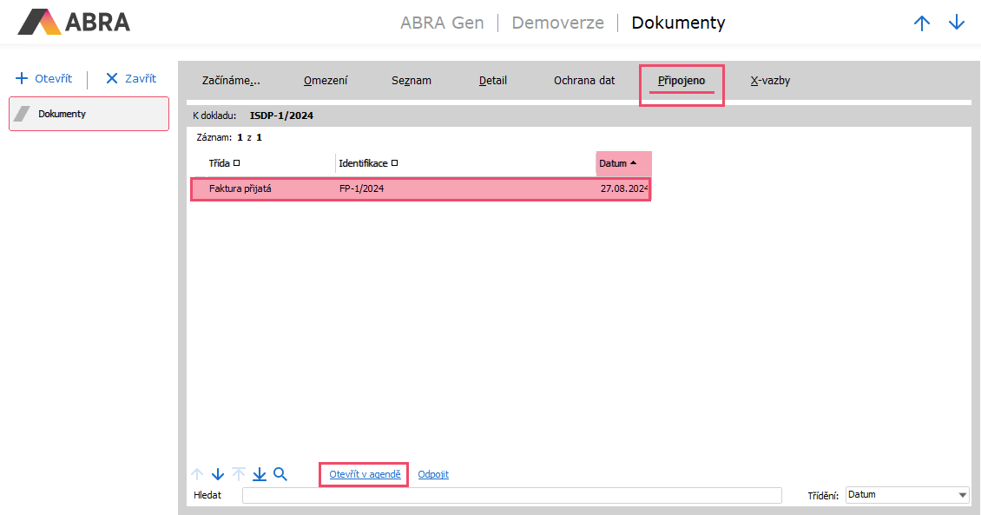Open the Detail tab
Viewport: 981px width, 515px height.
(x=492, y=81)
